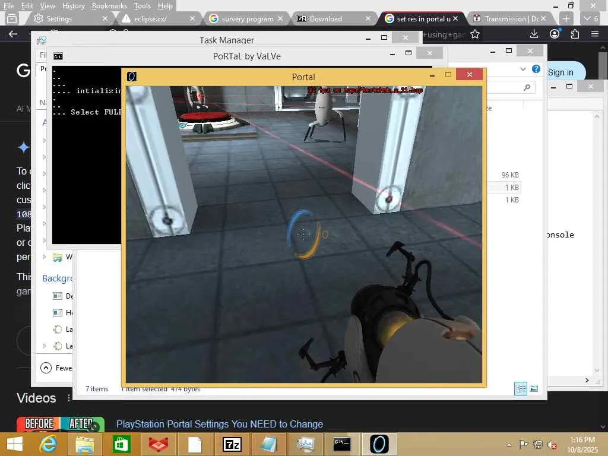This screenshot has width=608, height=456.
Task: Launch Windows Store from the taskbar
Action: (x=121, y=444)
